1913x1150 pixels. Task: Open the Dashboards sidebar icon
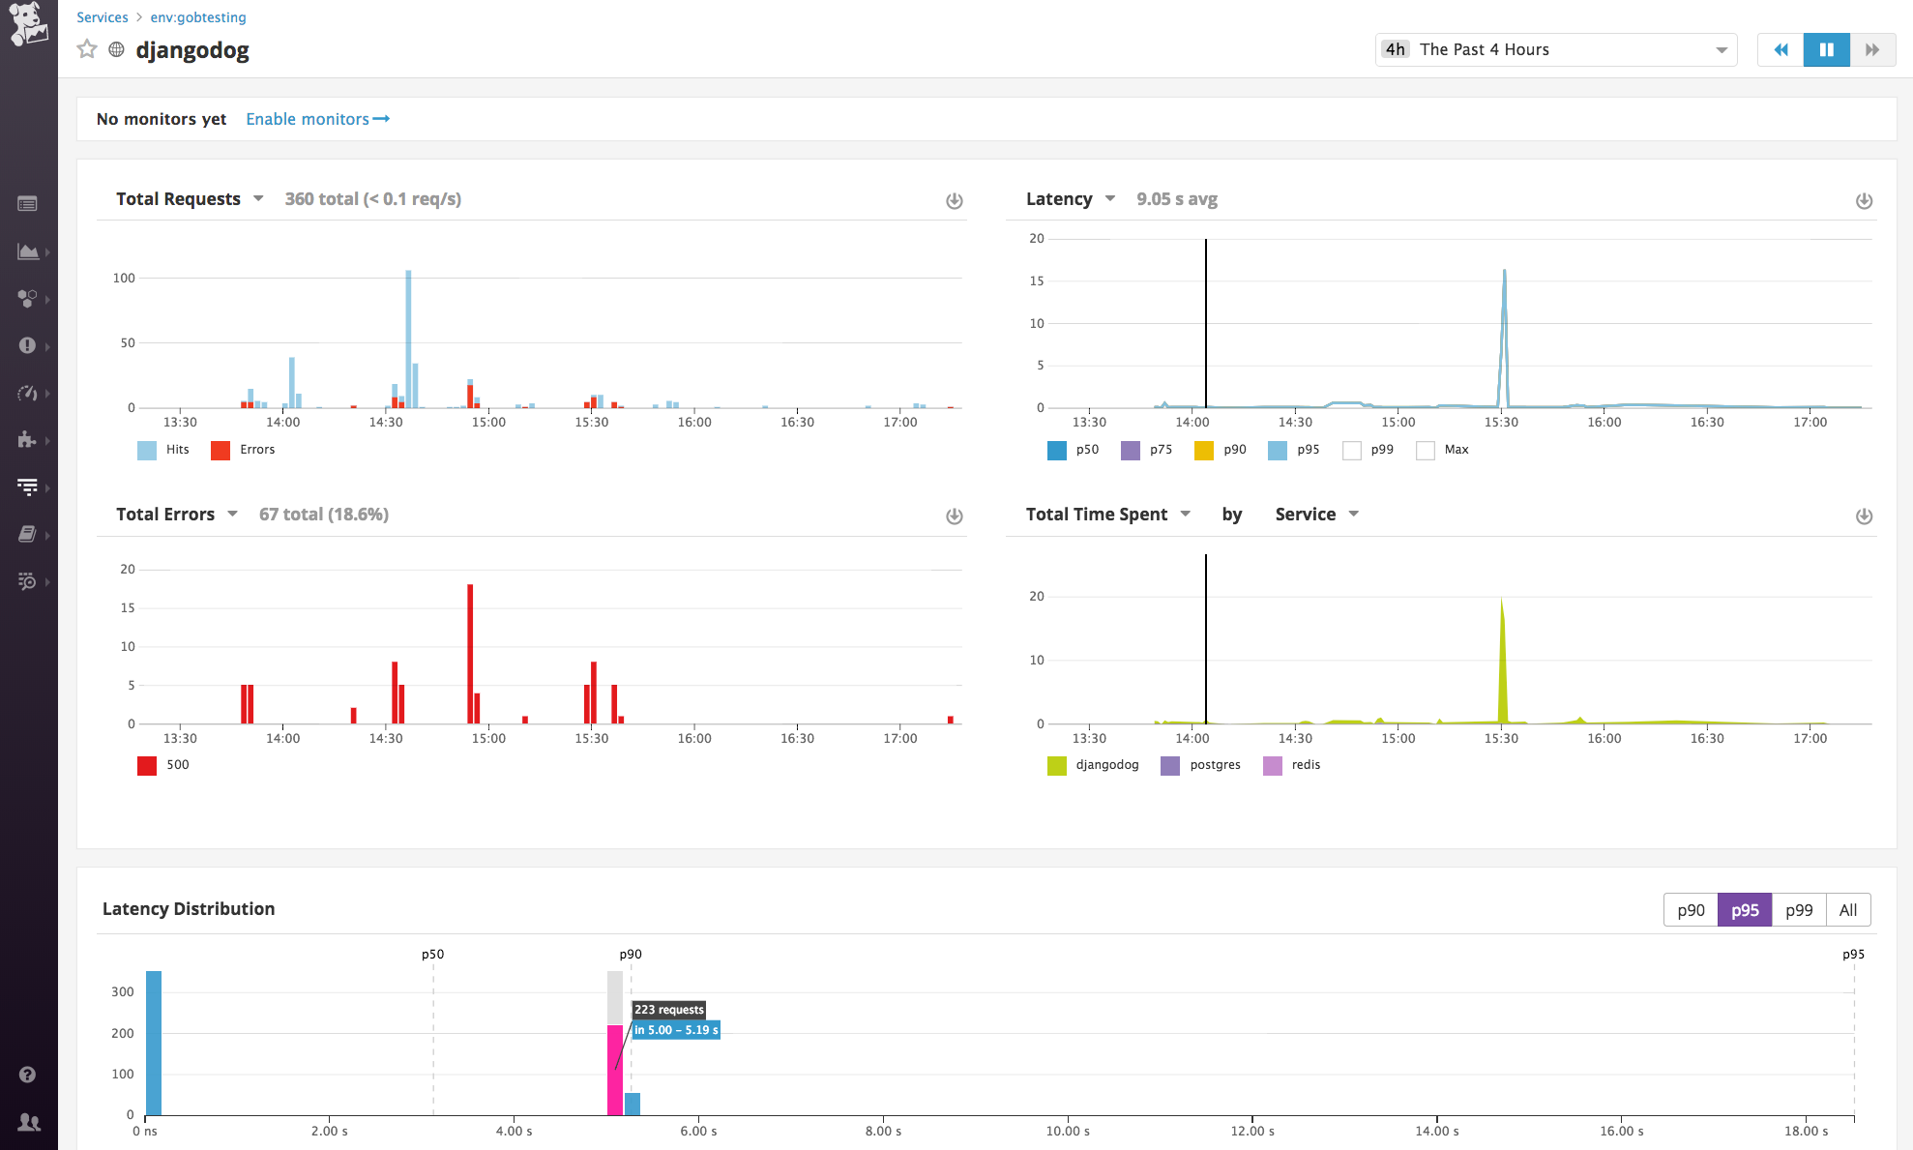[27, 204]
